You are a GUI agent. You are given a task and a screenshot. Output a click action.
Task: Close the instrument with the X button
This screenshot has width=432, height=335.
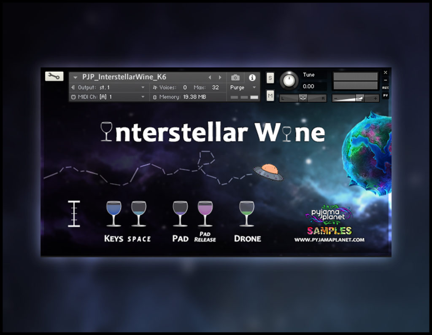pyautogui.click(x=386, y=72)
